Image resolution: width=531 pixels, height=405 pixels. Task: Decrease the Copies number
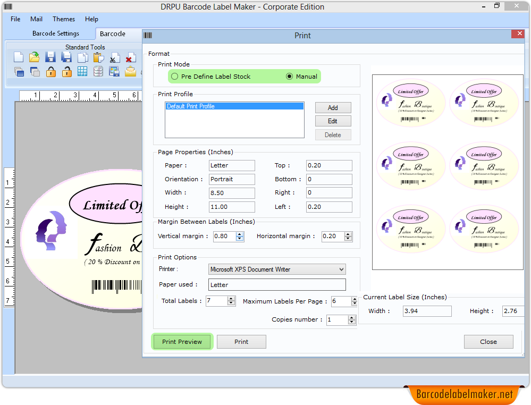pyautogui.click(x=352, y=322)
